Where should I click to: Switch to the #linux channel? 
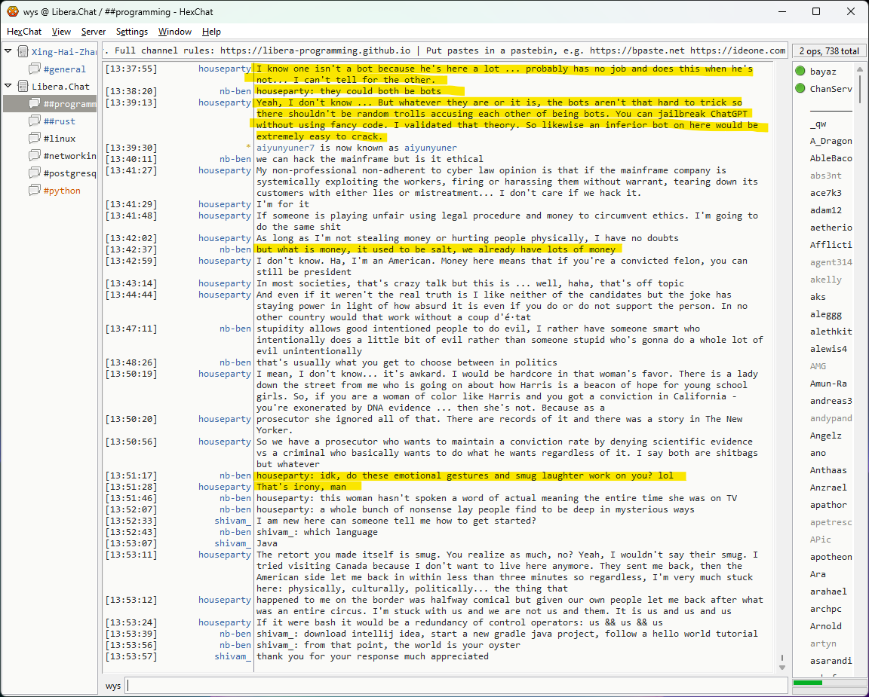click(x=60, y=139)
